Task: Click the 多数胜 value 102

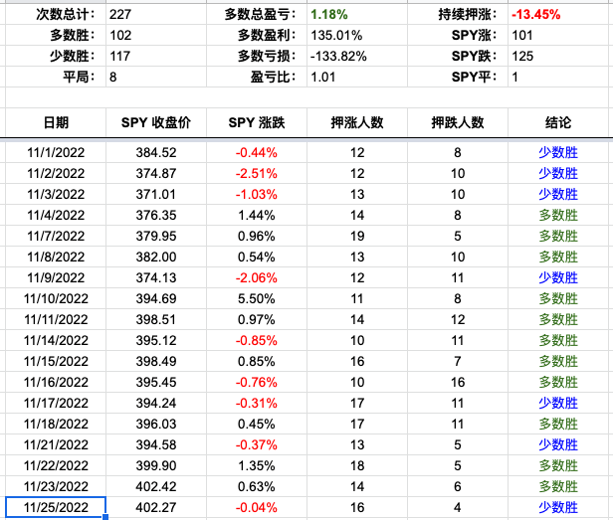Action: coord(156,35)
